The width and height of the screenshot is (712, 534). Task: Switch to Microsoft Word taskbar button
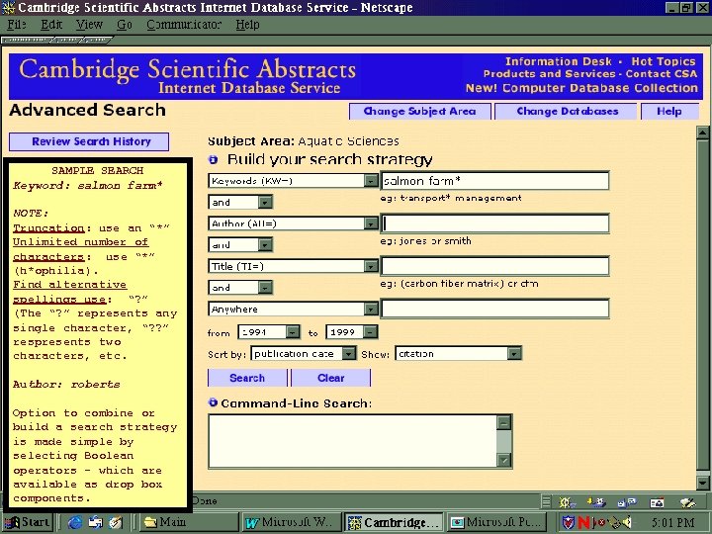(x=291, y=523)
